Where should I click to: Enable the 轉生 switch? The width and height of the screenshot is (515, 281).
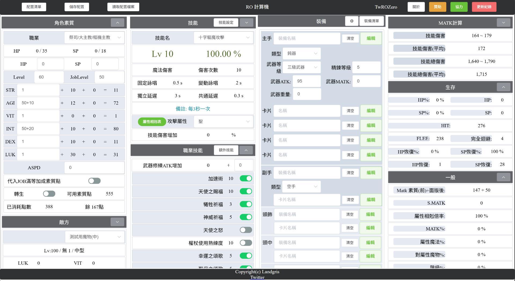click(49, 194)
